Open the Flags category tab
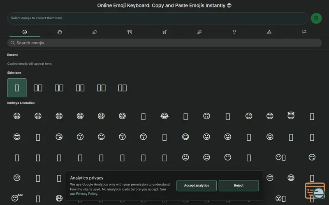The width and height of the screenshot is (329, 205). (x=304, y=32)
